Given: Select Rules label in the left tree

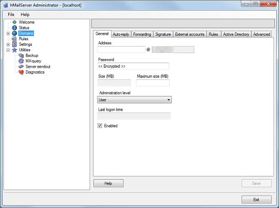Looking at the screenshot, I should 24,39.
